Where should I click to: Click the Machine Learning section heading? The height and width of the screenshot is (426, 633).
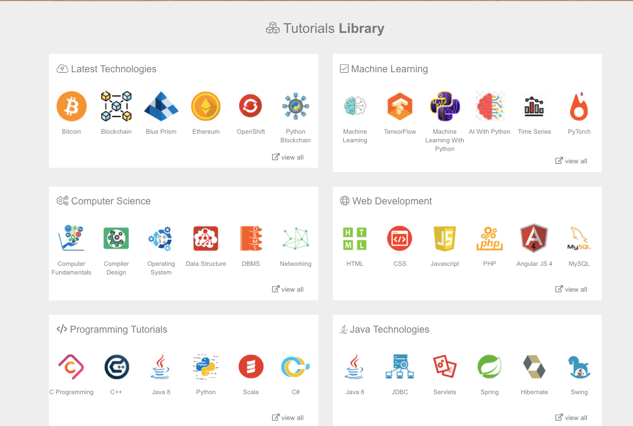(x=384, y=69)
